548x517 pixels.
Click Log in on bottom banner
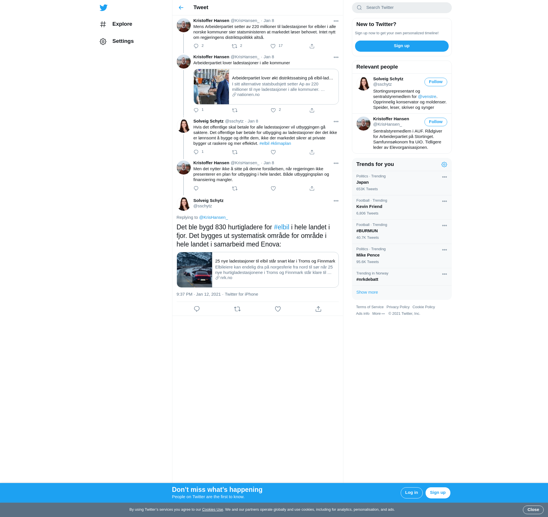411,493
